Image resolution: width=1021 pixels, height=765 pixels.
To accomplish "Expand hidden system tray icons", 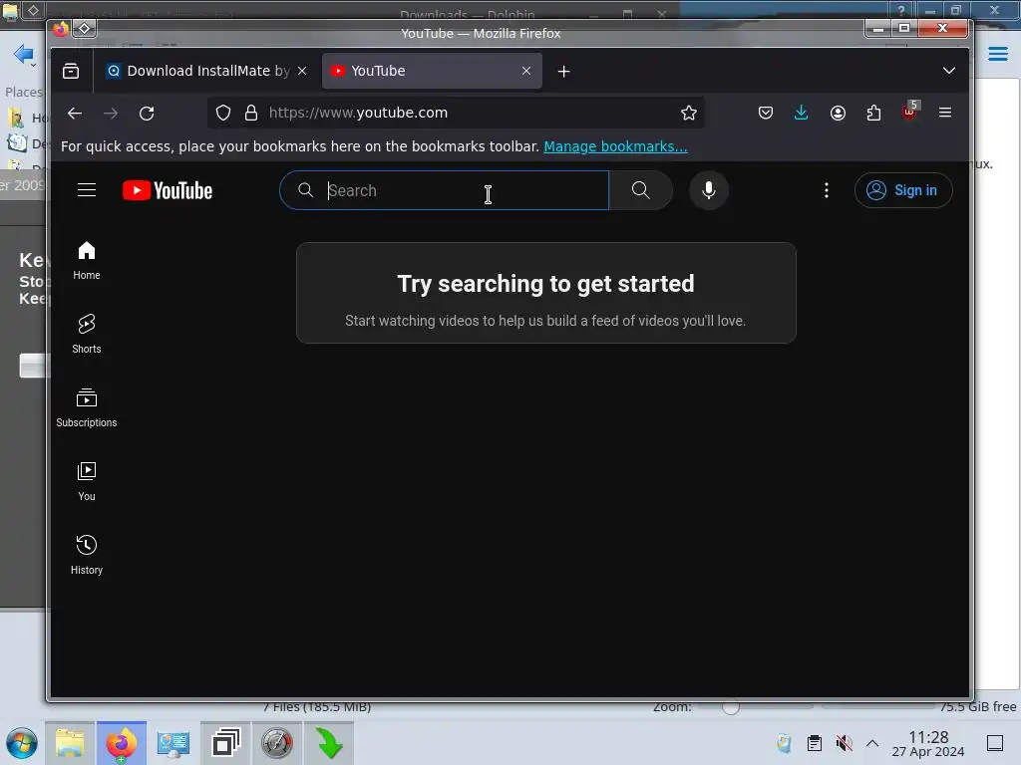I will (x=872, y=743).
